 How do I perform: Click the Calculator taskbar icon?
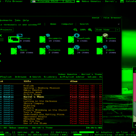[x=122, y=1]
